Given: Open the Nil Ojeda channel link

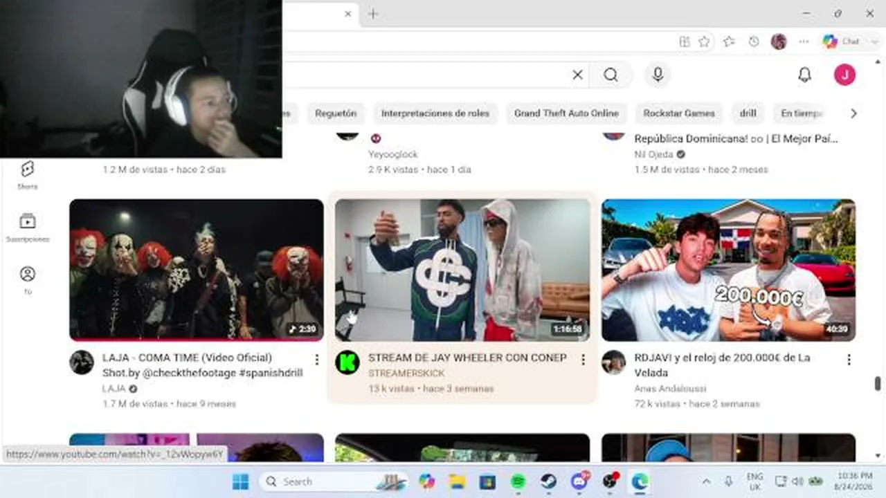Looking at the screenshot, I should coord(653,154).
